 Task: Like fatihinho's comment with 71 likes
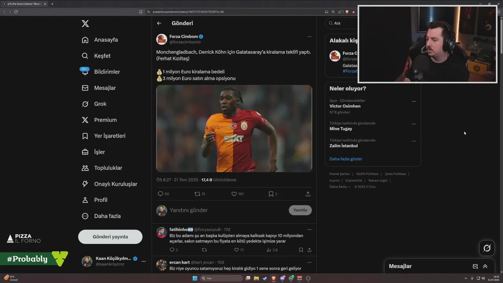[239, 250]
